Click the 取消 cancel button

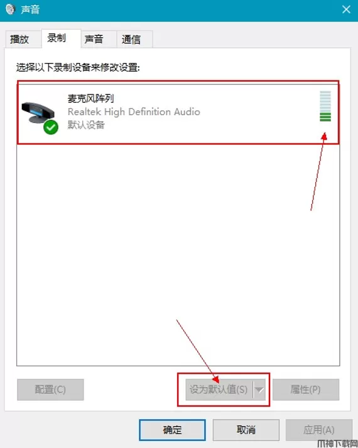(246, 430)
